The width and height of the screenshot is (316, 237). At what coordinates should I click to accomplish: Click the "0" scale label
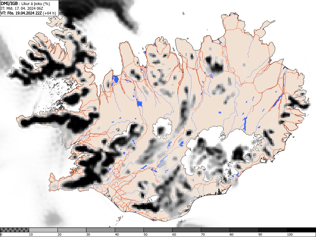1,234
